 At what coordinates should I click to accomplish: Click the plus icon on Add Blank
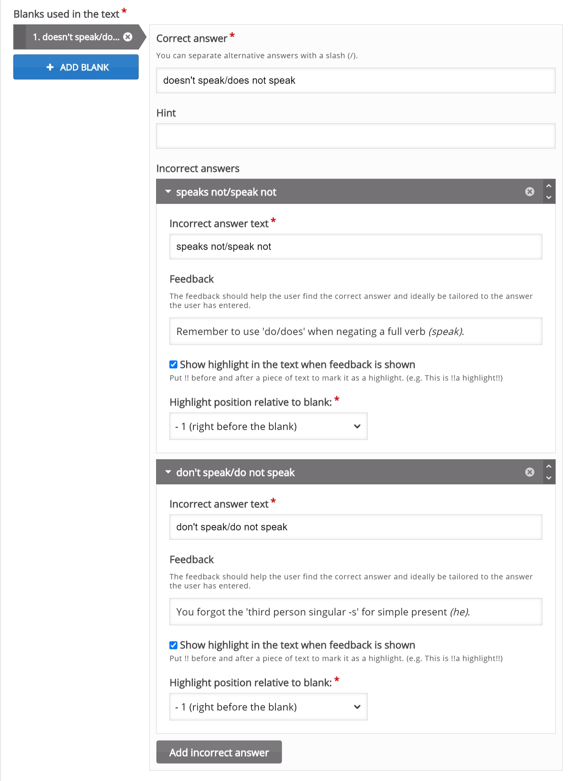(50, 67)
